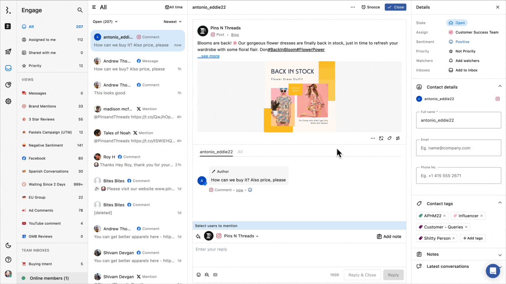This screenshot has width=506, height=284.
Task: Toggle Not Priority star
Action: click(451, 51)
